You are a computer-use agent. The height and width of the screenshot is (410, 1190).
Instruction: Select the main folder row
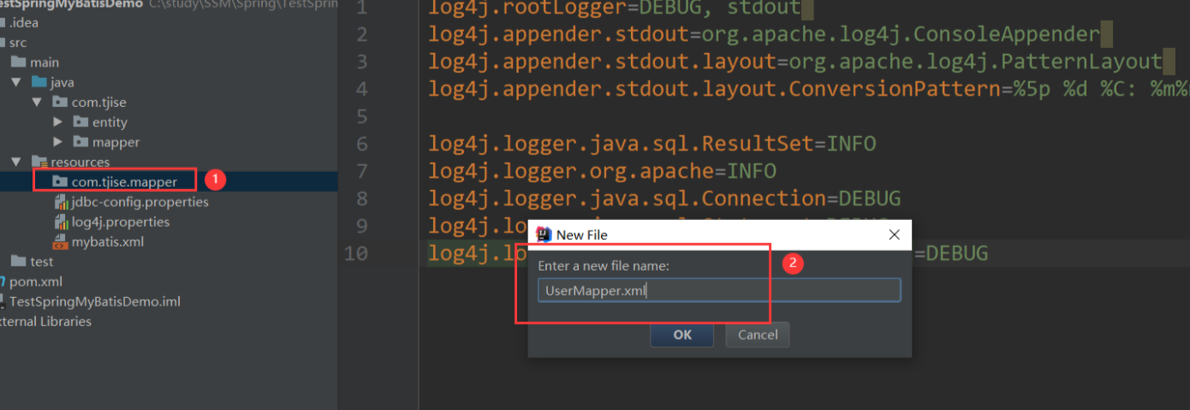pos(169,62)
